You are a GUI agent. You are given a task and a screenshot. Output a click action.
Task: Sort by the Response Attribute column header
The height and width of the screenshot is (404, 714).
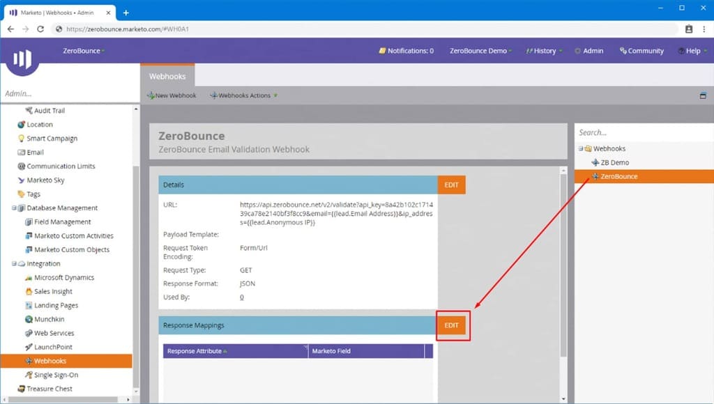(236, 351)
